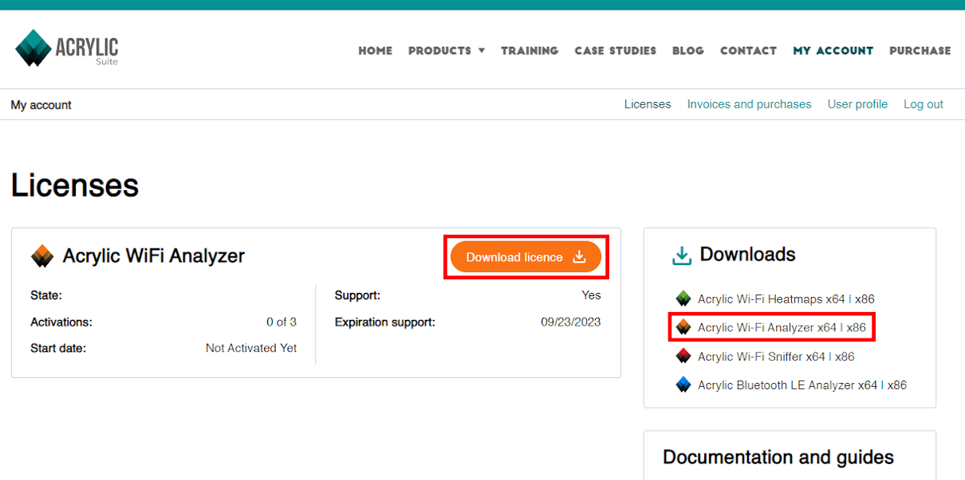Click the My account breadcrumb text
This screenshot has height=480, width=965.
tap(41, 105)
